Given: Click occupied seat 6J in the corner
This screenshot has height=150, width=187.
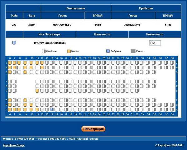Looking at the screenshot, I should tap(10, 63).
